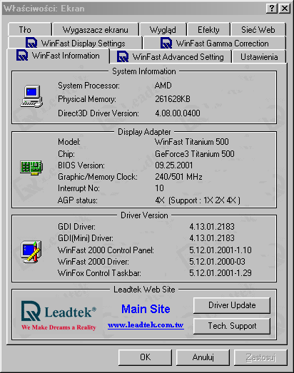
Task: Click the Leadtek logo image
Action: (59, 315)
